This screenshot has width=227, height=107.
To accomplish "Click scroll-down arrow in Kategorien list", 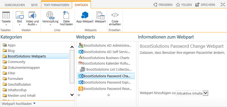I will pyautogui.click(x=72, y=95).
